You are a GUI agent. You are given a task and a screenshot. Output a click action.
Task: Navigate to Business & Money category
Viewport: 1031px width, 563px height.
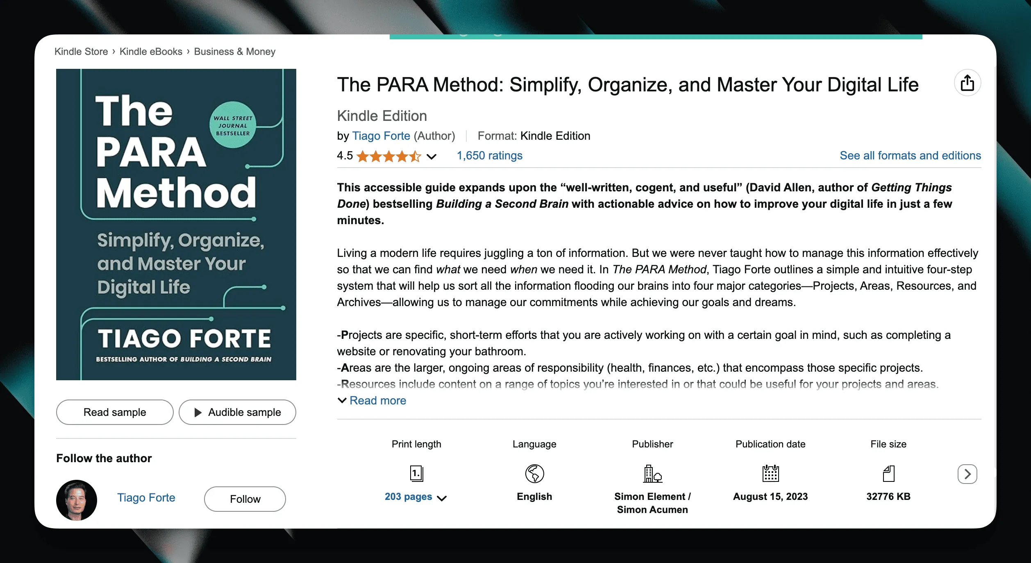(234, 51)
